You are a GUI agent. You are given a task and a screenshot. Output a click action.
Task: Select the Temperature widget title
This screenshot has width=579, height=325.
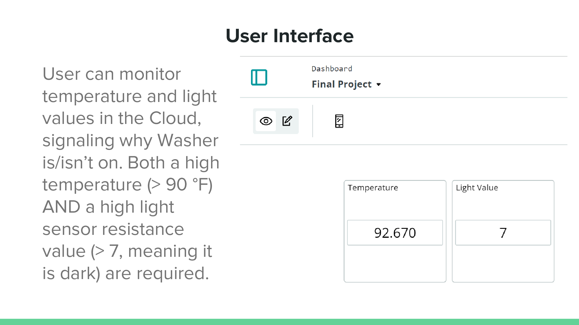coord(373,188)
